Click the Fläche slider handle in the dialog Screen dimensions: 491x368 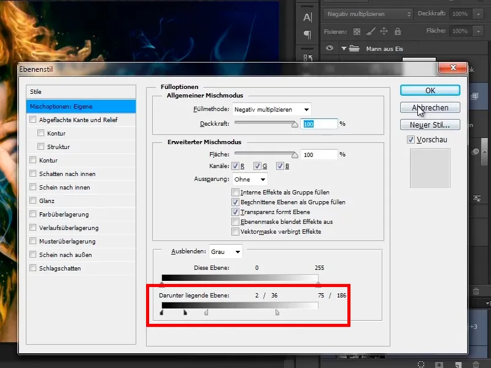click(x=295, y=155)
